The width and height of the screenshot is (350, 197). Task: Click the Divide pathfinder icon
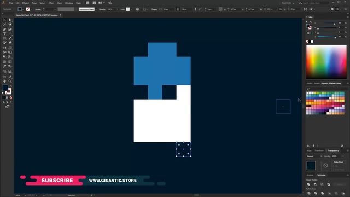pyautogui.click(x=309, y=193)
